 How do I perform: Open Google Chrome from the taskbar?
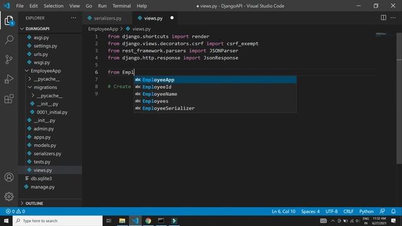(x=148, y=220)
